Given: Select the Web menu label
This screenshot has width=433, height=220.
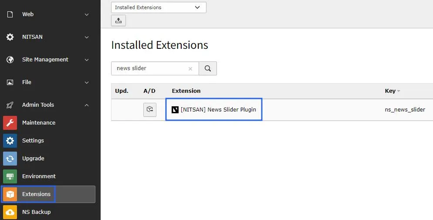Looking at the screenshot, I should 28,14.
